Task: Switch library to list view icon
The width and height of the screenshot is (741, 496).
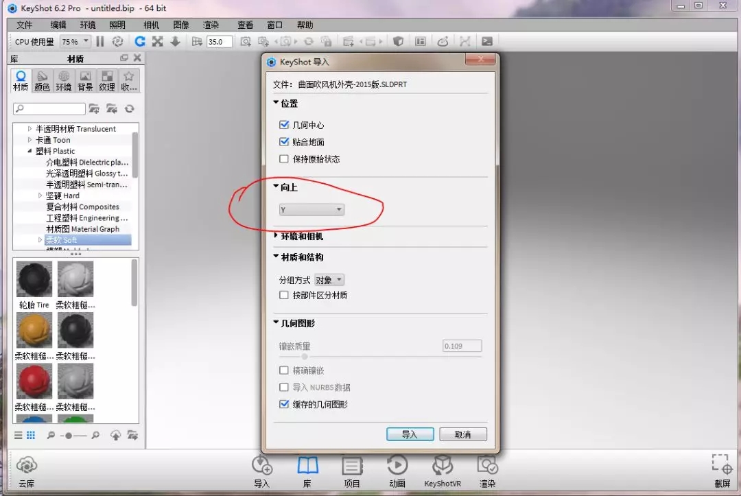Action: [18, 435]
